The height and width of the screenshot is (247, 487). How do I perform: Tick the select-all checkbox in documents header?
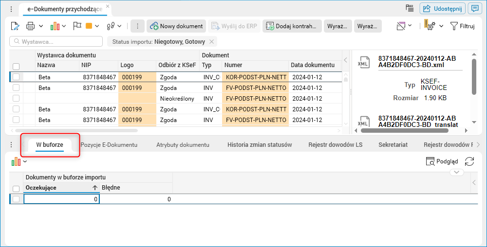pos(16,67)
